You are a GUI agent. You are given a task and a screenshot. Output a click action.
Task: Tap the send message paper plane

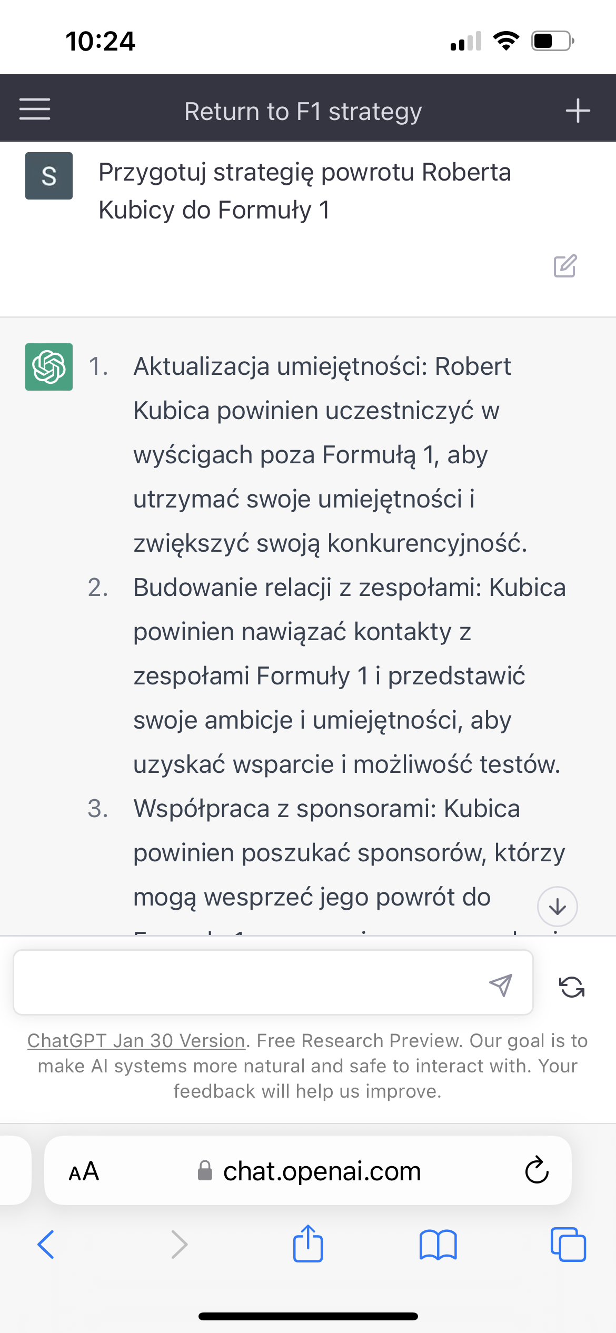click(x=500, y=984)
